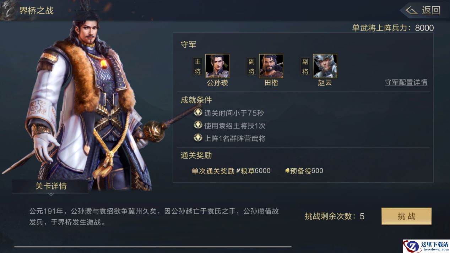Expand the arrow beneath 关卡详情 tab
The image size is (450, 253).
tap(51, 194)
